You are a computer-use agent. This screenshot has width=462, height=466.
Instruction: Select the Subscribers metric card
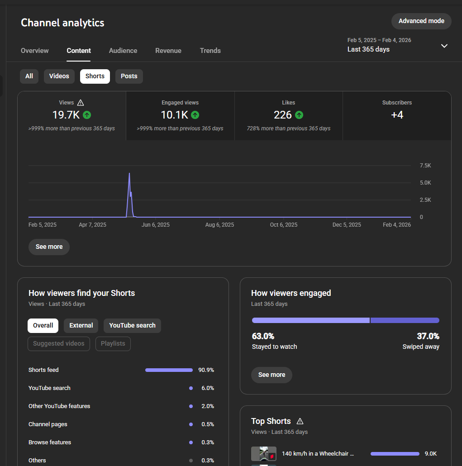(x=397, y=115)
